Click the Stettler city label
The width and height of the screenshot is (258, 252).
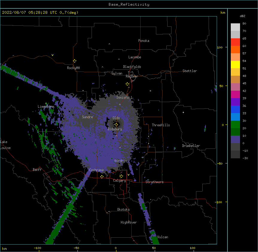(x=190, y=71)
